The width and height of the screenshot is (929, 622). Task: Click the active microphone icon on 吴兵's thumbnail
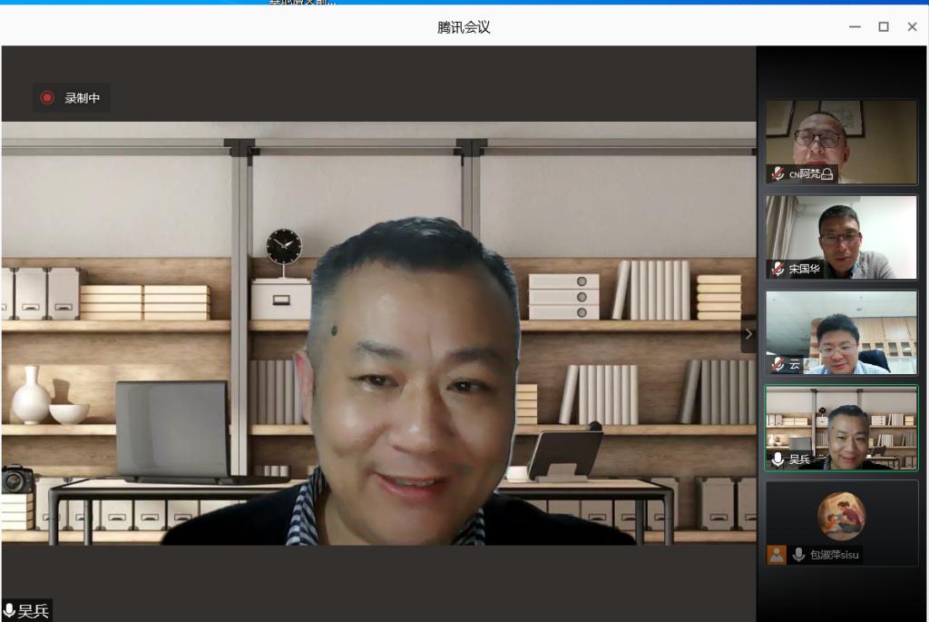(x=777, y=459)
